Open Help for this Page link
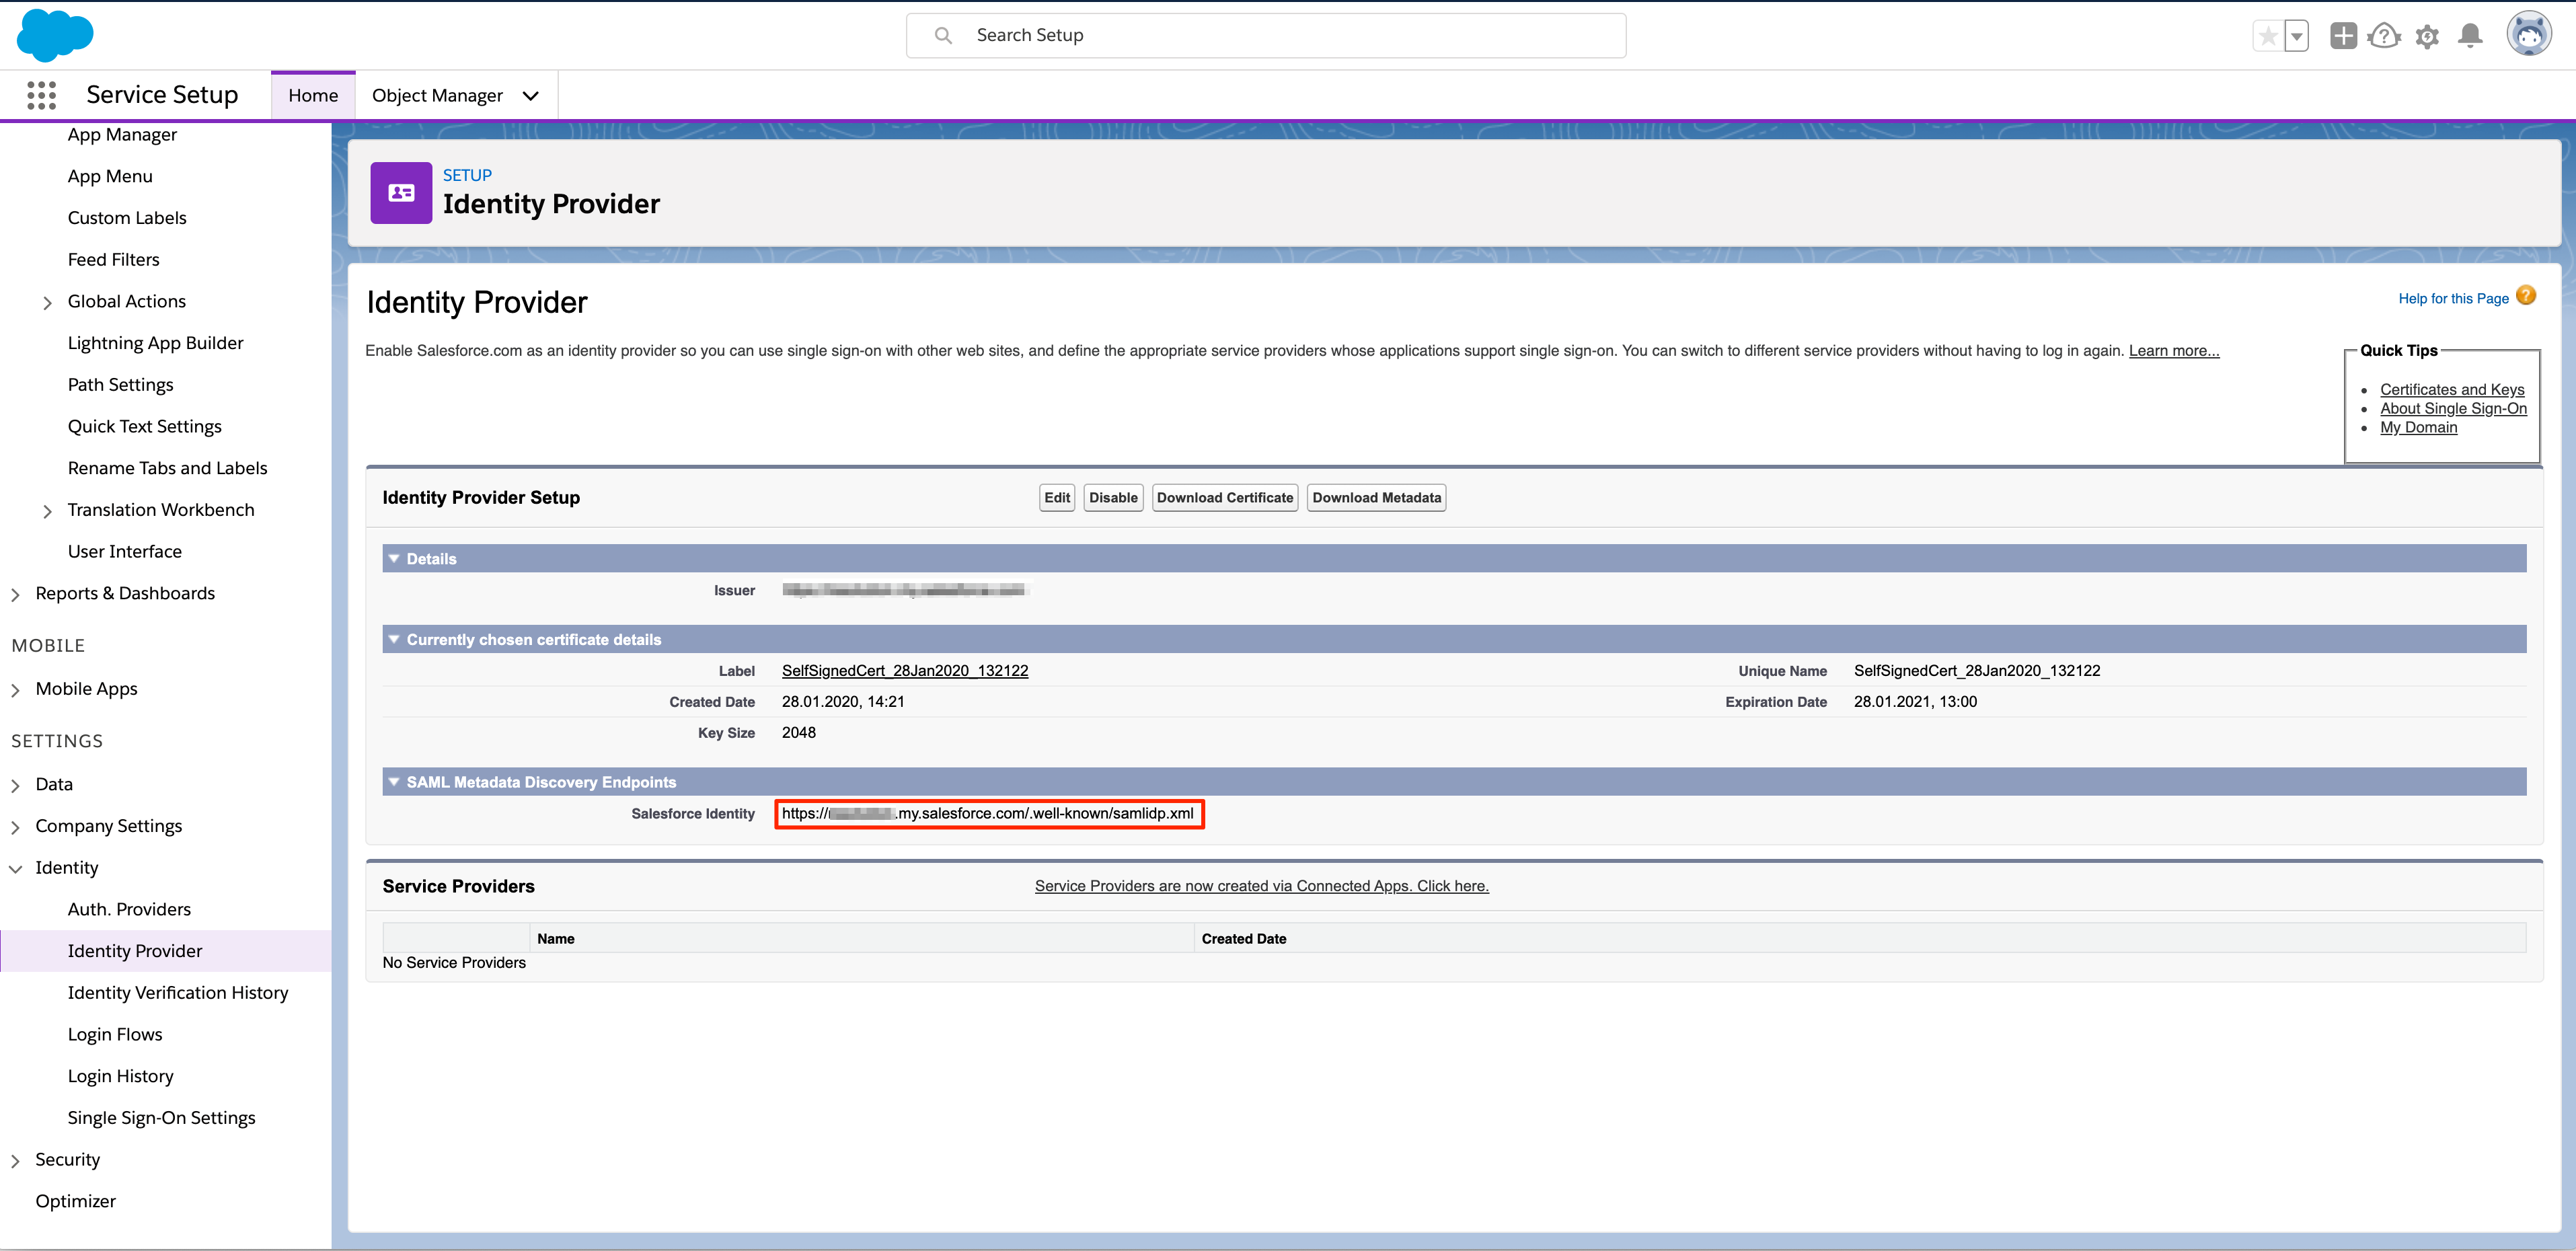This screenshot has height=1251, width=2576. click(2453, 298)
